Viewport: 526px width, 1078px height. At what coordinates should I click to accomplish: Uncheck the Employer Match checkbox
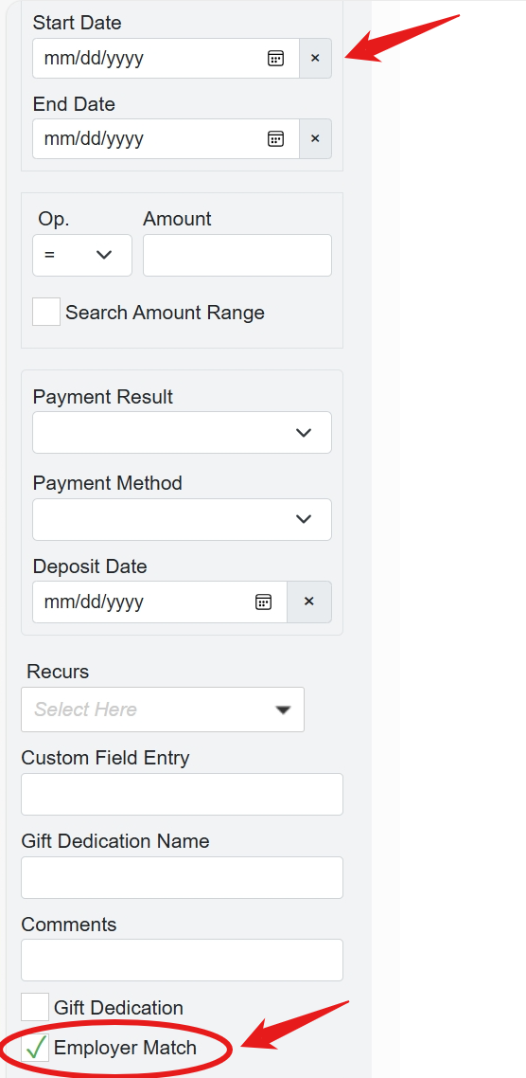click(35, 1048)
